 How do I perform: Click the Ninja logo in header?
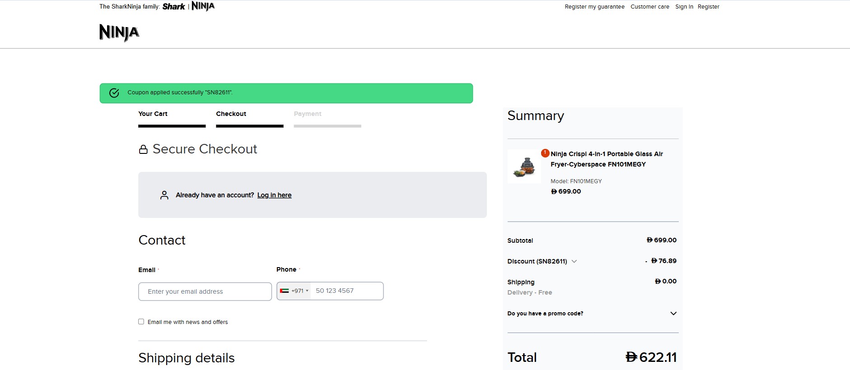[119, 32]
